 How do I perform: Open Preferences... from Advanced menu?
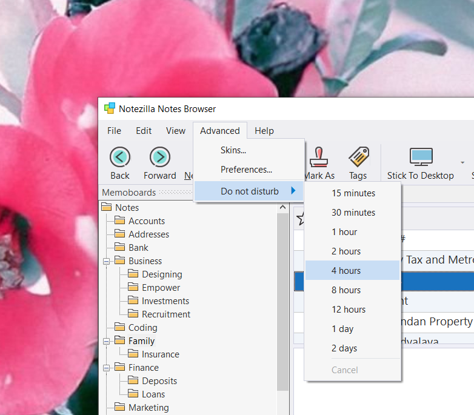point(249,170)
